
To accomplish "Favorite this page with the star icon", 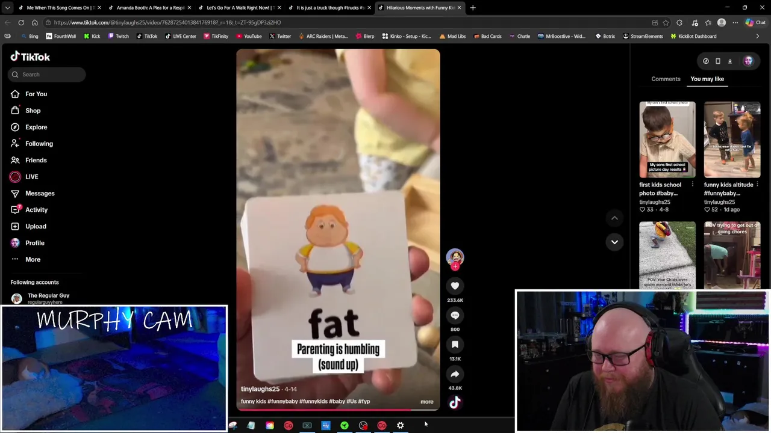I will tap(666, 22).
